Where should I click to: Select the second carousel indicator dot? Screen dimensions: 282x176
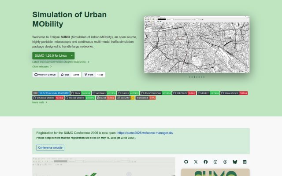pos(192,77)
